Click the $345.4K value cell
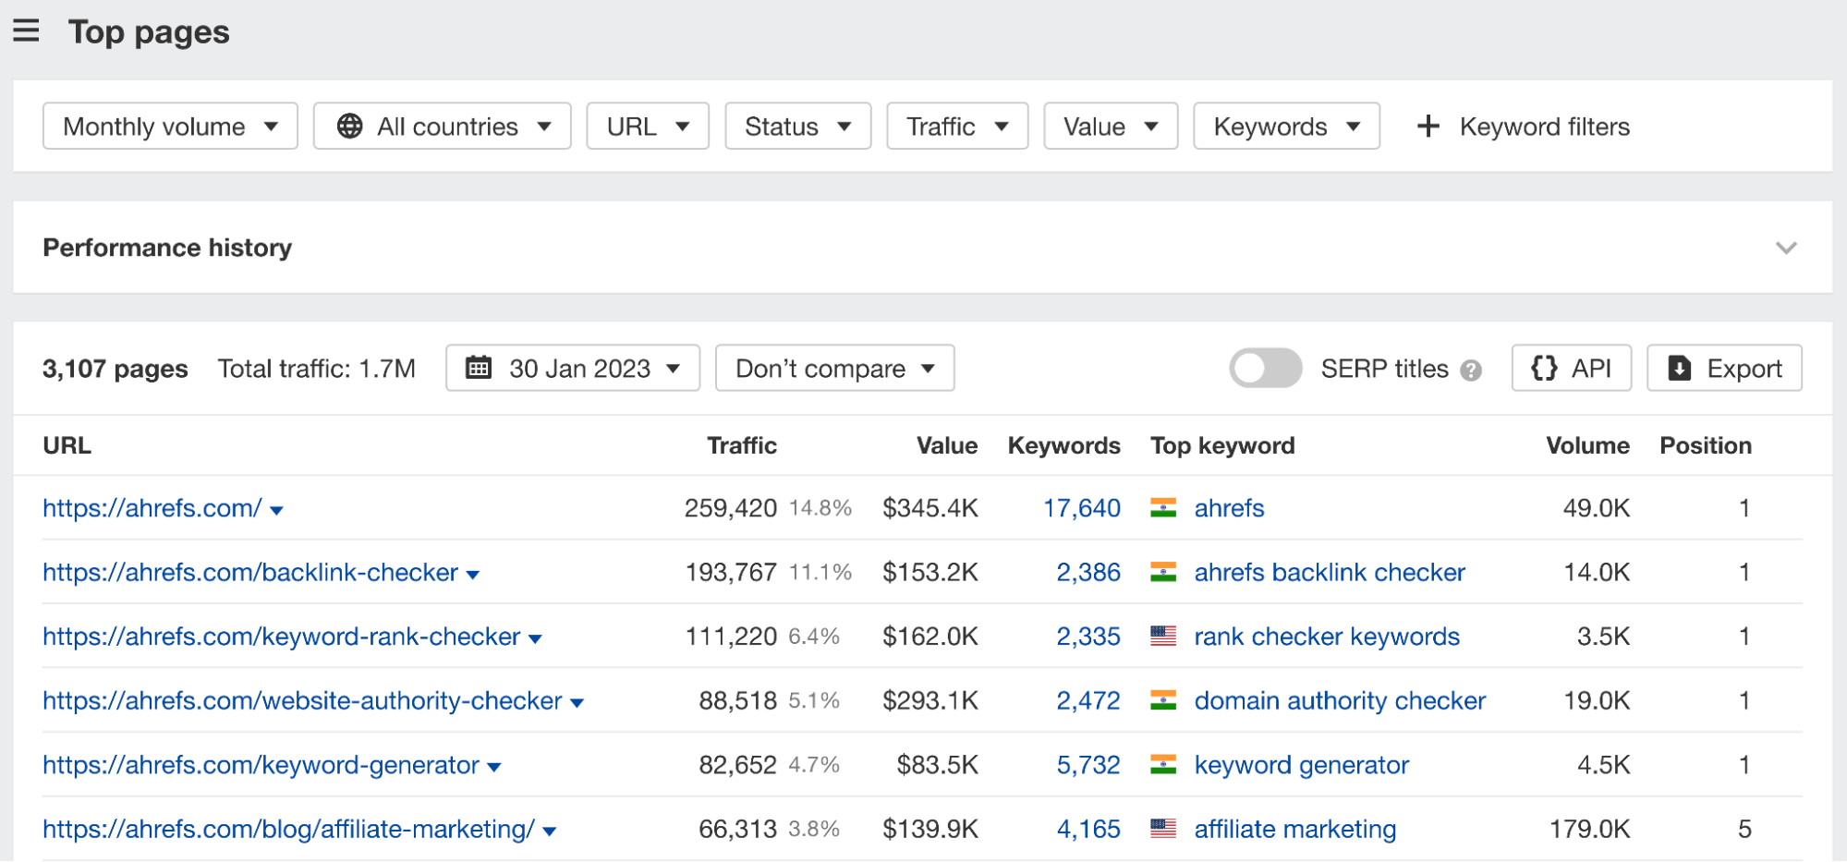1847x862 pixels. coord(930,508)
